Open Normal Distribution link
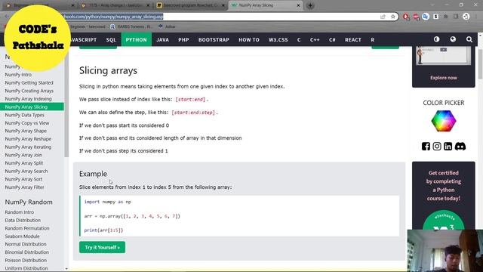The height and width of the screenshot is (272, 483). (26, 244)
